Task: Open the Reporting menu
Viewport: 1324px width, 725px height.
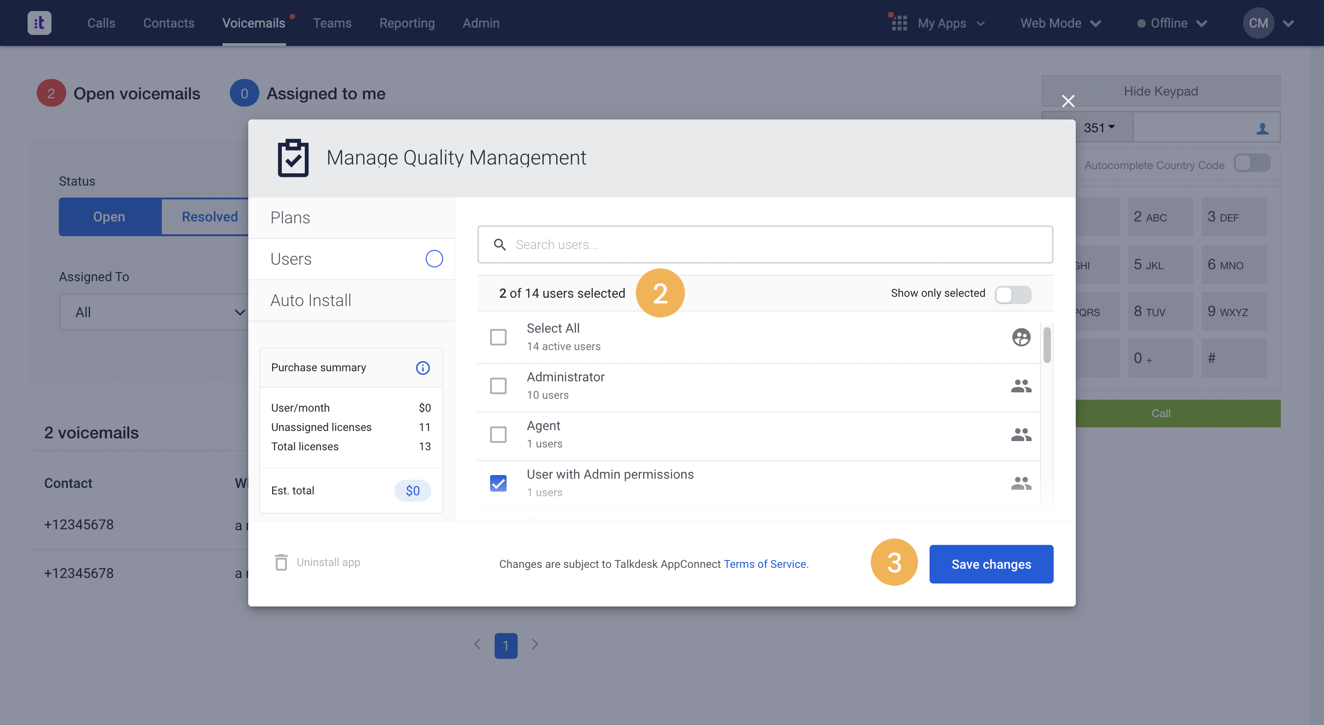Action: 406,23
